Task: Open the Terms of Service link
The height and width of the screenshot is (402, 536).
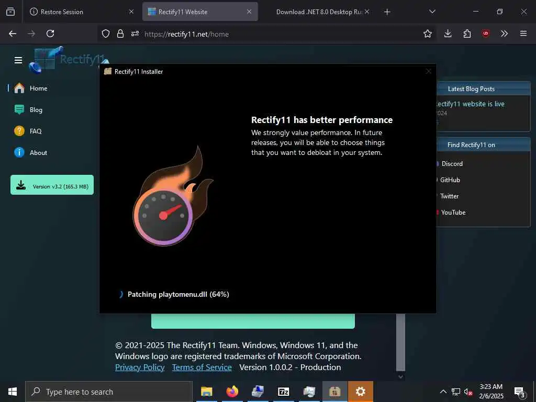Action: tap(202, 367)
